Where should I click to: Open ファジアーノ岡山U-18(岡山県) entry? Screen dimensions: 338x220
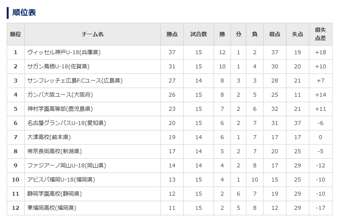66,165
